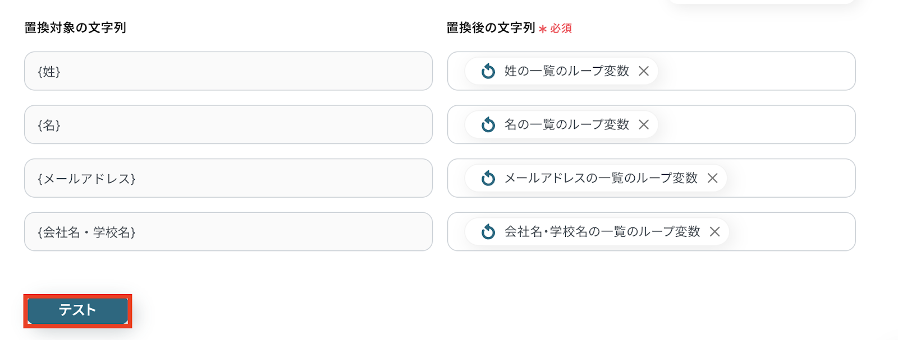898x340 pixels.
Task: Click the loop icon beside 会社名・学校名の一覧のループ変数
Action: [x=488, y=232]
